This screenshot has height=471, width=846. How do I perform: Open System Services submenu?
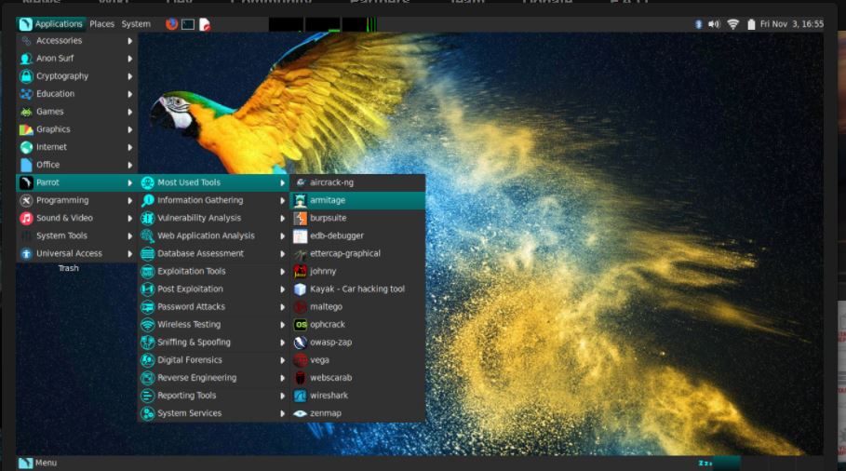(x=214, y=413)
